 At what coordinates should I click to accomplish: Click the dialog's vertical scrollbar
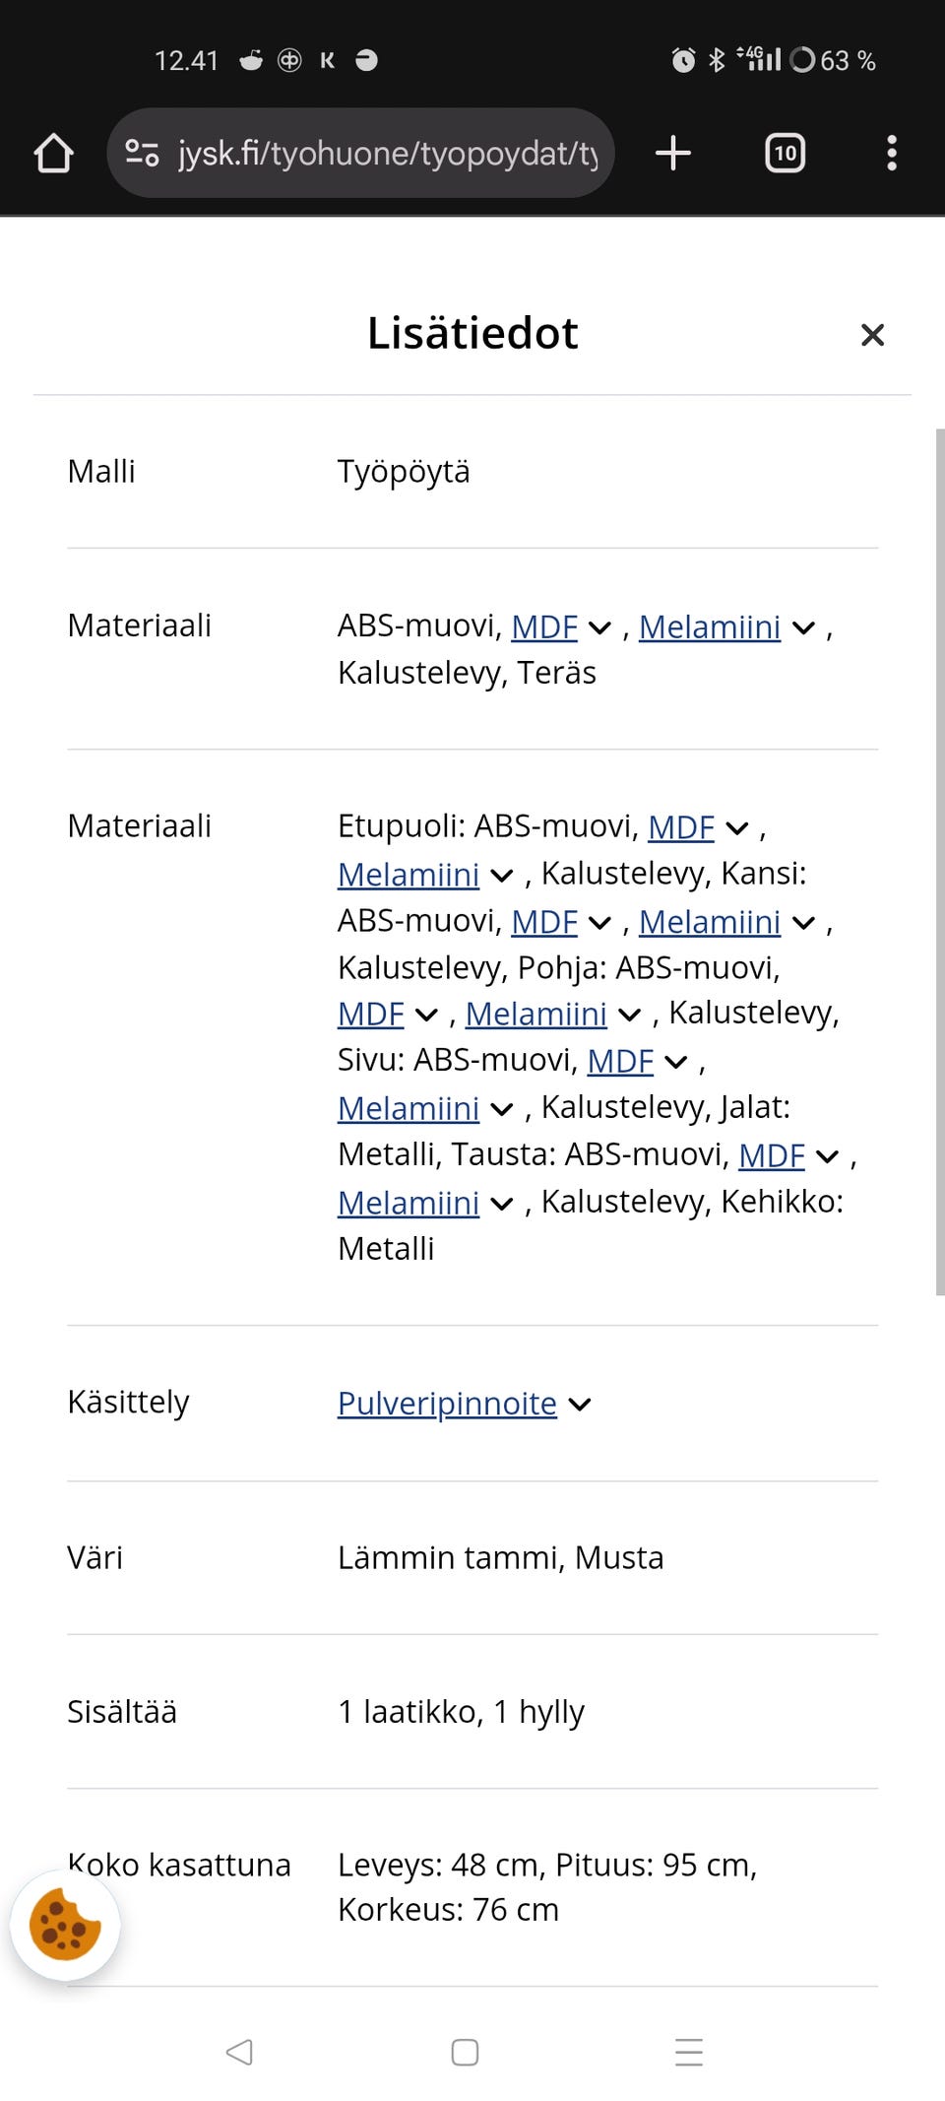940,862
